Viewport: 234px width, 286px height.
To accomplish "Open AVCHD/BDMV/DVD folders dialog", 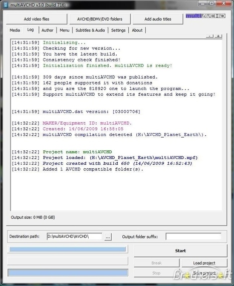I will click(100, 19).
